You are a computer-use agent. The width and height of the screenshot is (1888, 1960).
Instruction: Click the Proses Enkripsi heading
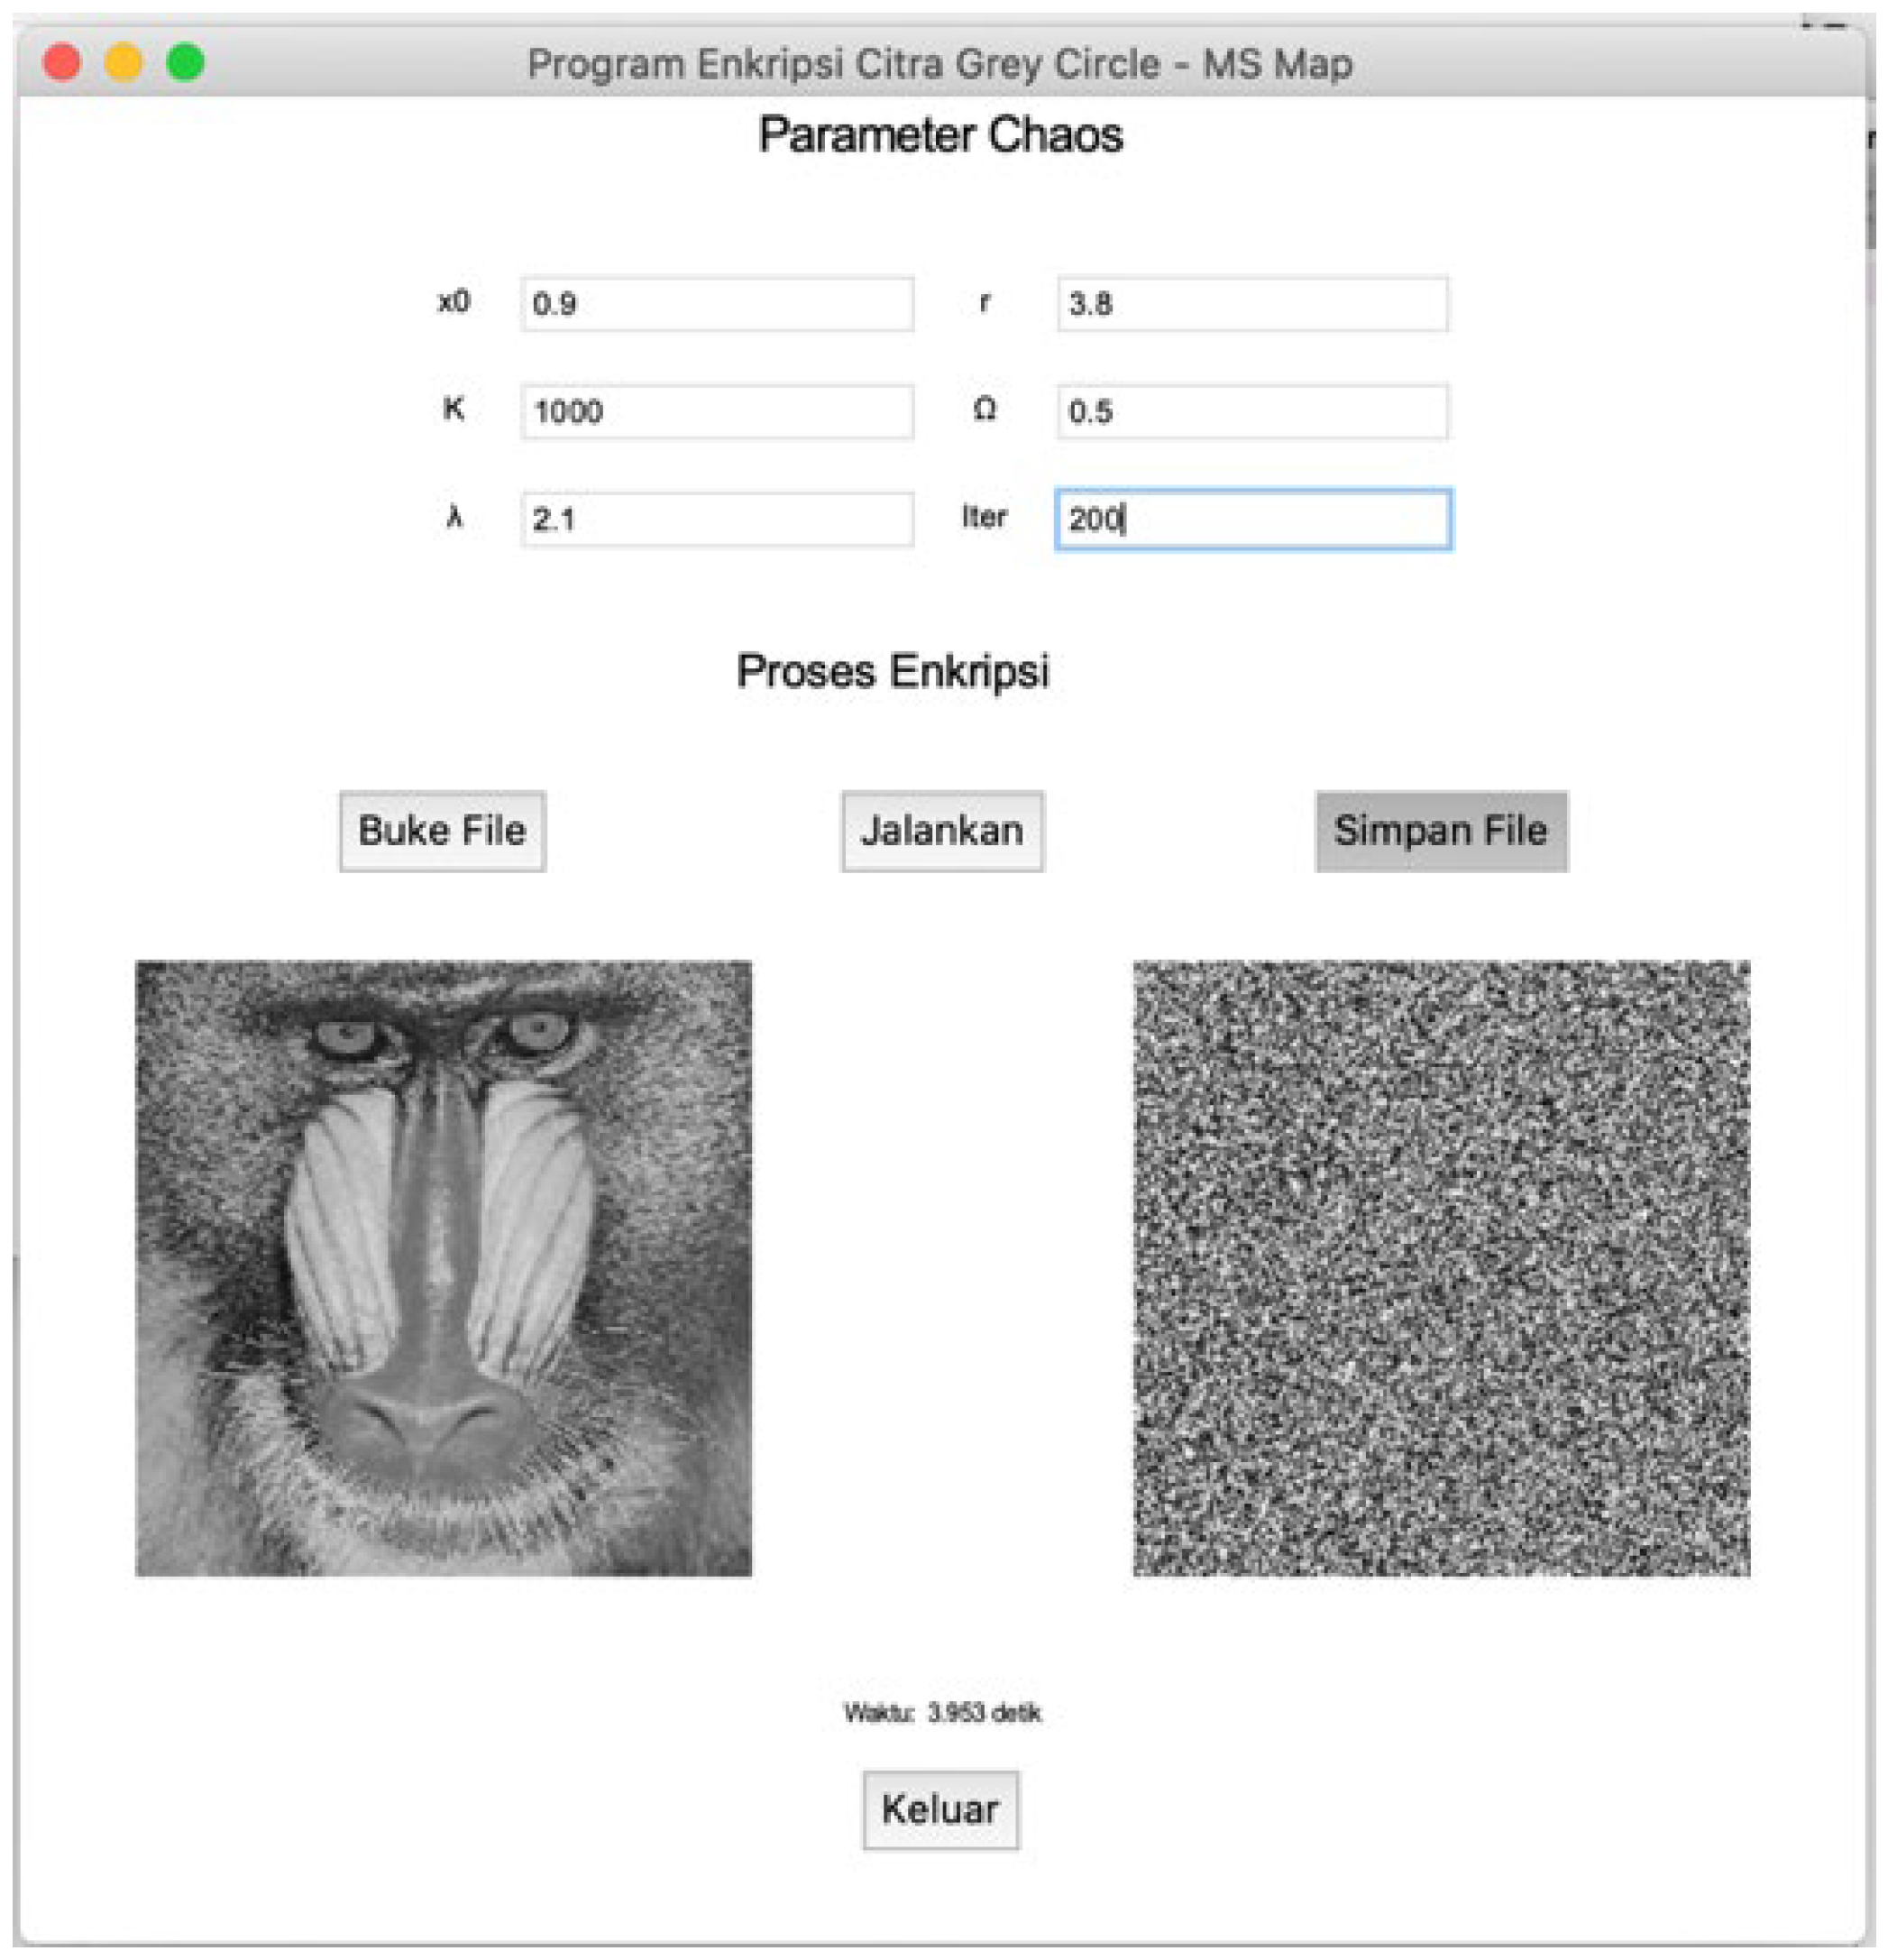[893, 671]
